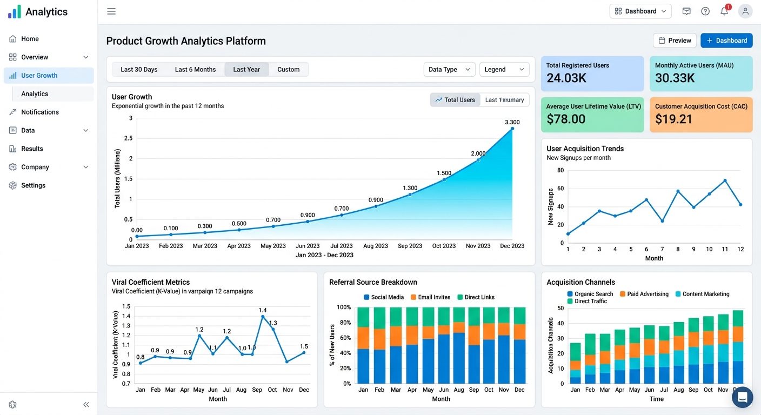Screen dimensions: 761x415
Task: Expand the Overview sidebar section
Action: point(86,57)
